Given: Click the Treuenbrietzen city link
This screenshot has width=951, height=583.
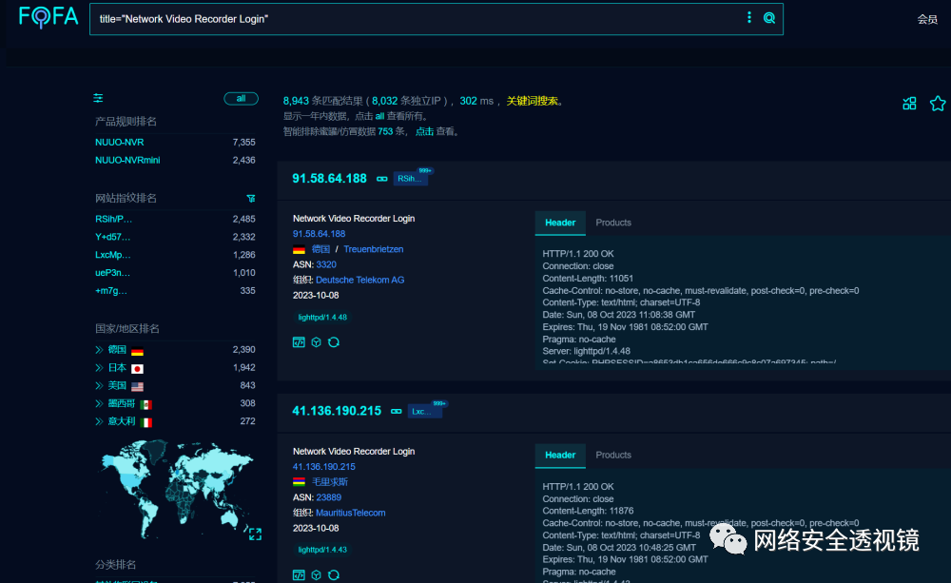Looking at the screenshot, I should pos(373,249).
